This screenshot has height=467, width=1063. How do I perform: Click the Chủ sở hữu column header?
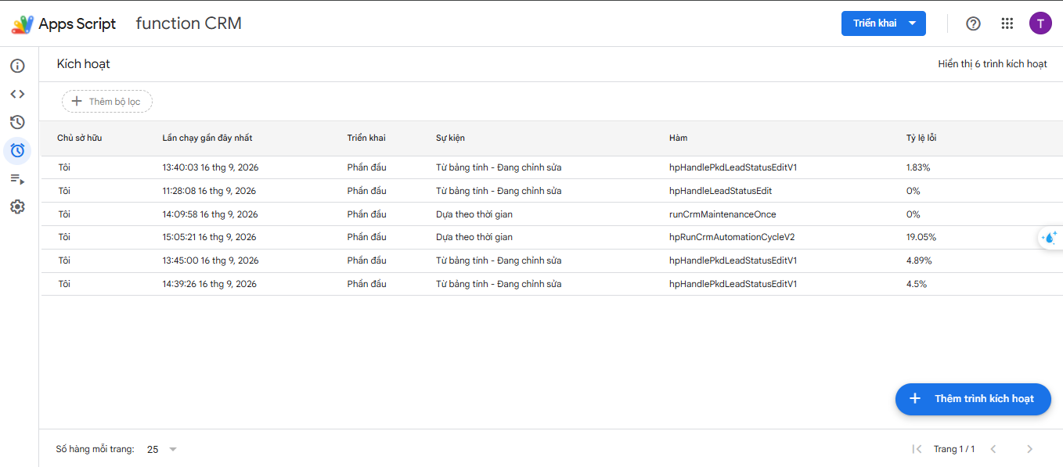[80, 138]
